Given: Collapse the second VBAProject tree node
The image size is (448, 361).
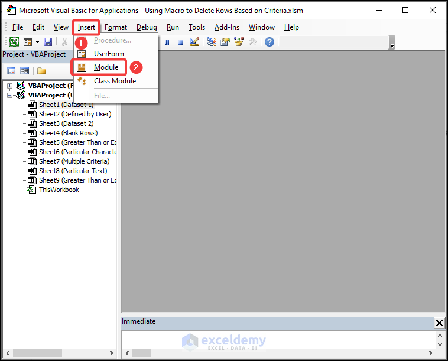Looking at the screenshot, I should (x=9, y=95).
